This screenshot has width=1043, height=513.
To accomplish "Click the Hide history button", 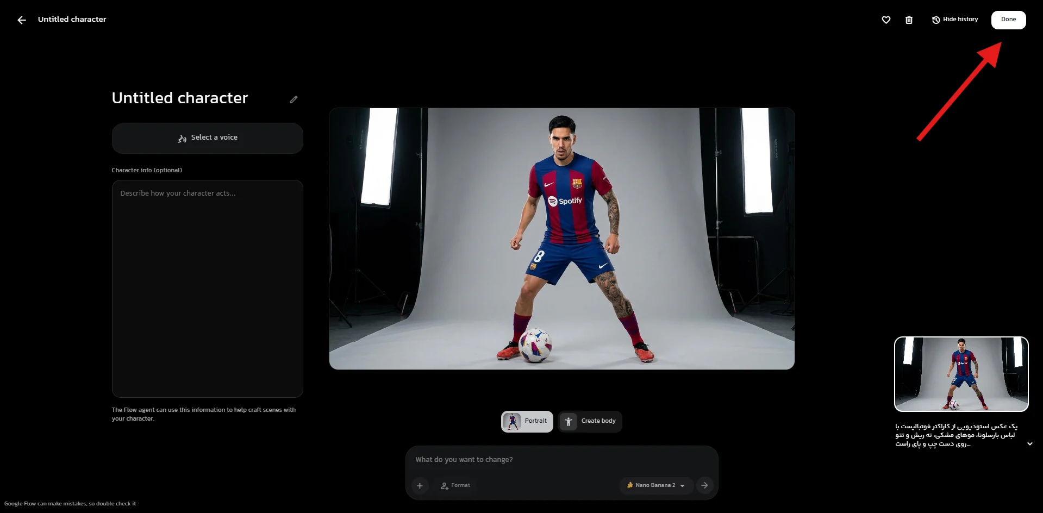I will (955, 20).
